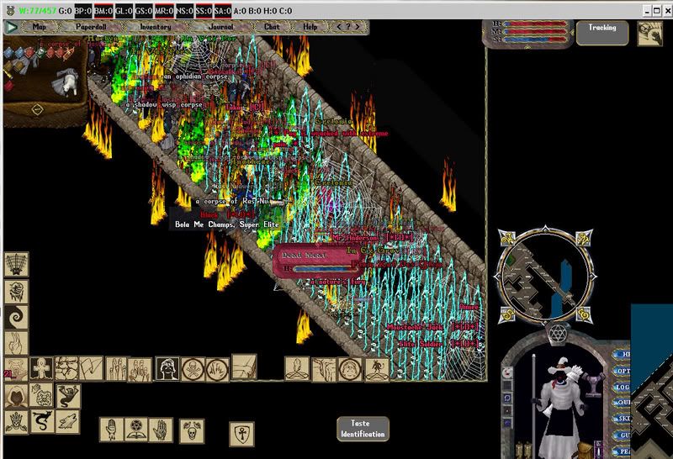The width and height of the screenshot is (673, 459).
Task: Click the Moustache Jack player name
Action: tap(415, 327)
